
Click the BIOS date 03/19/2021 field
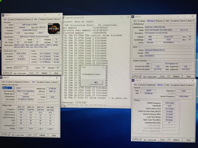[169, 56]
